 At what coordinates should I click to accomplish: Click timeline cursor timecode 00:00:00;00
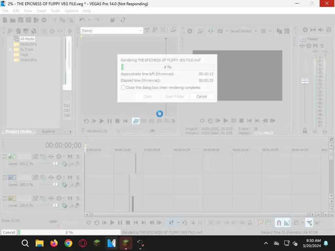(63, 145)
